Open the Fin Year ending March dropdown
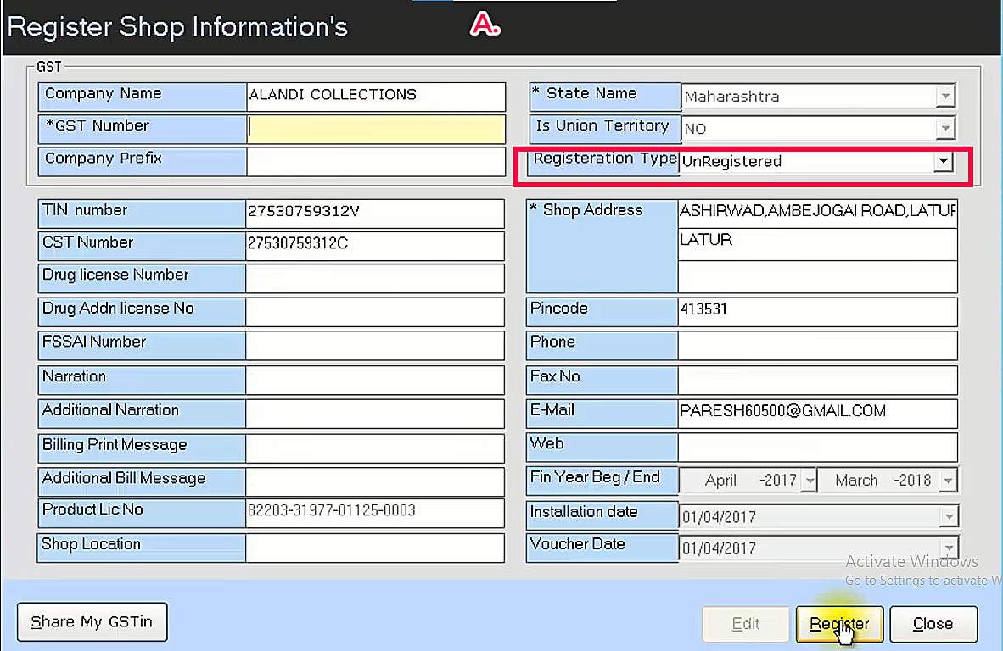This screenshot has width=1003, height=651. (x=948, y=481)
